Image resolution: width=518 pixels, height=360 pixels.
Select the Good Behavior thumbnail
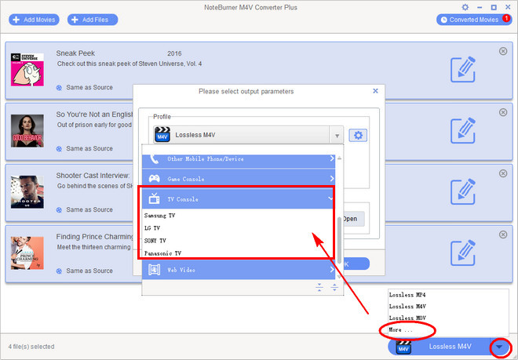(27, 131)
